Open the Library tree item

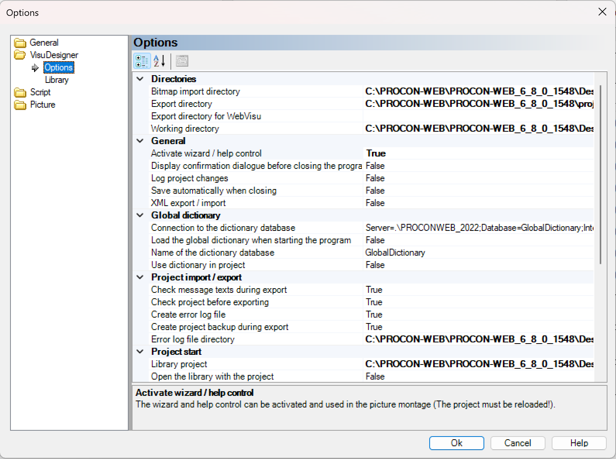tap(57, 80)
